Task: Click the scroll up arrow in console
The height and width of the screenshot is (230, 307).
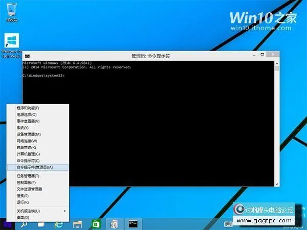Action: (277, 63)
